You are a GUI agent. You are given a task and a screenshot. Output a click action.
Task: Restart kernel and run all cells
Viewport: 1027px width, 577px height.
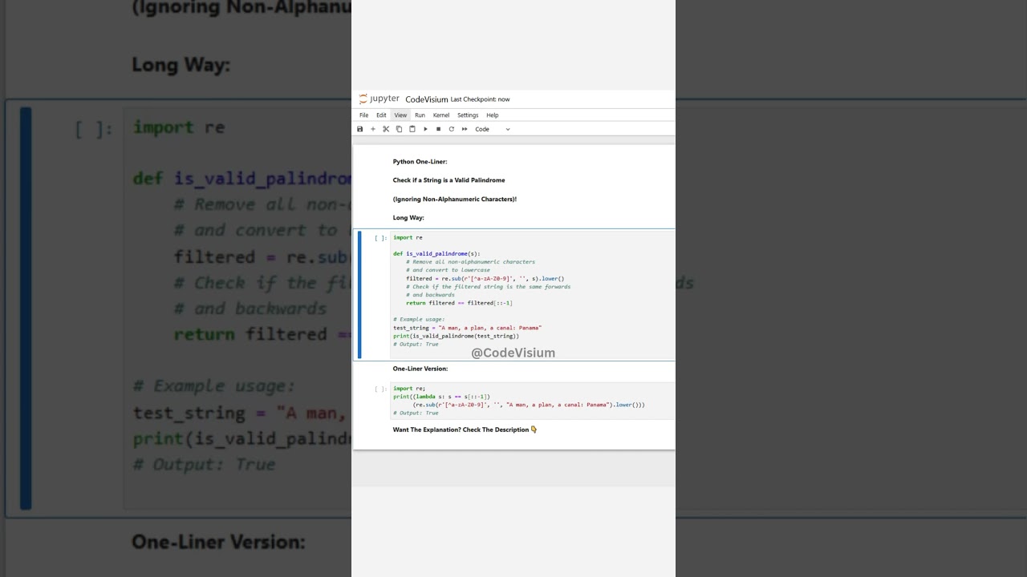(x=465, y=129)
